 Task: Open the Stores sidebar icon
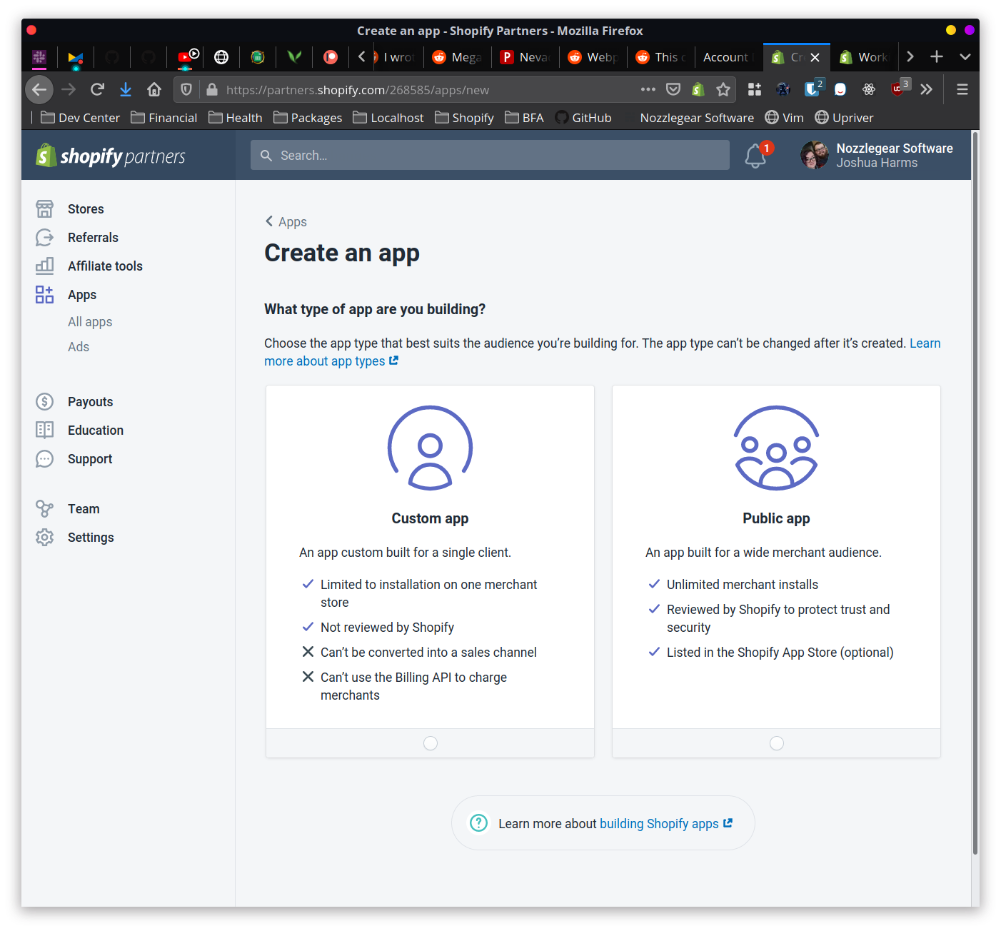[x=44, y=208]
